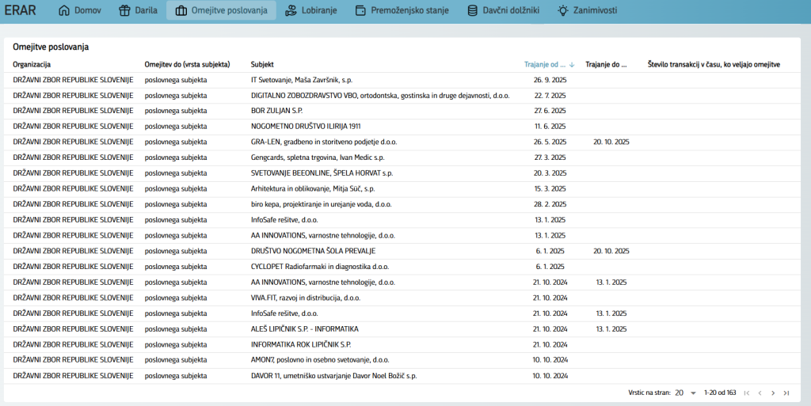
Task: Switch to the Davčni dolžniki tab
Action: tap(504, 11)
